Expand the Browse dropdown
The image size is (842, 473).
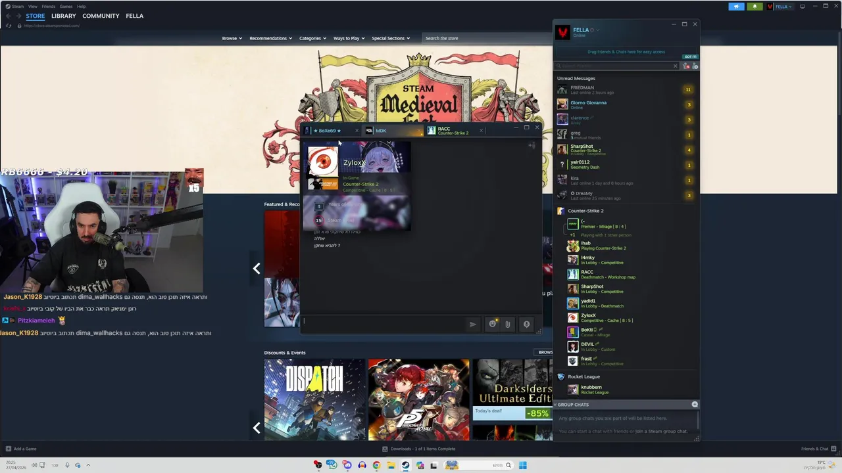(232, 38)
